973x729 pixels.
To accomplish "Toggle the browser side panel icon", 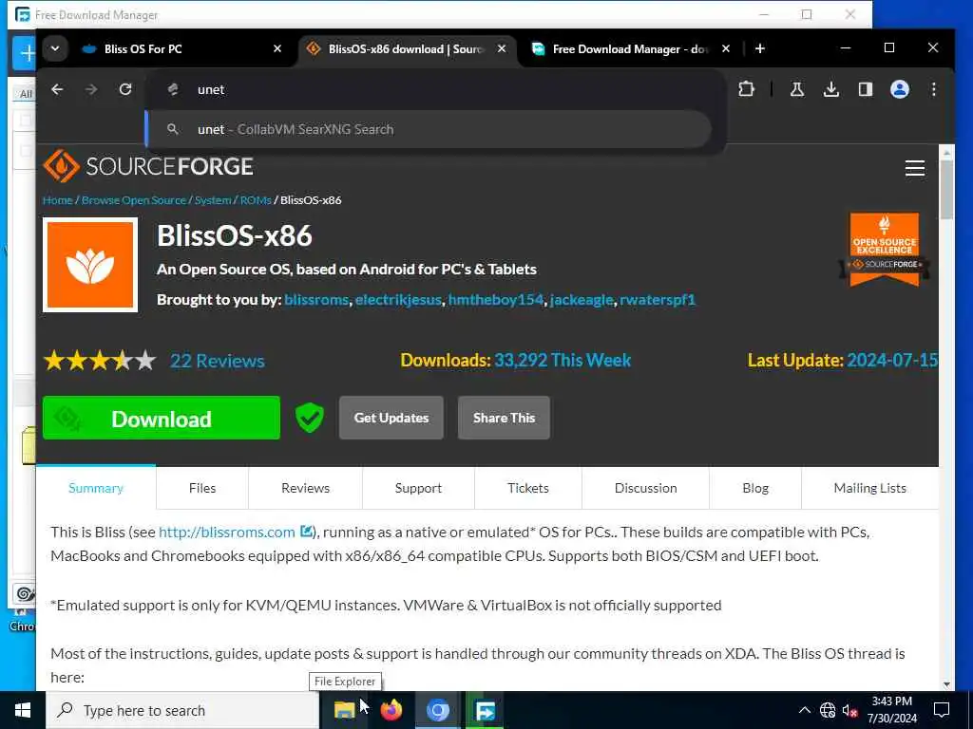I will click(x=866, y=90).
